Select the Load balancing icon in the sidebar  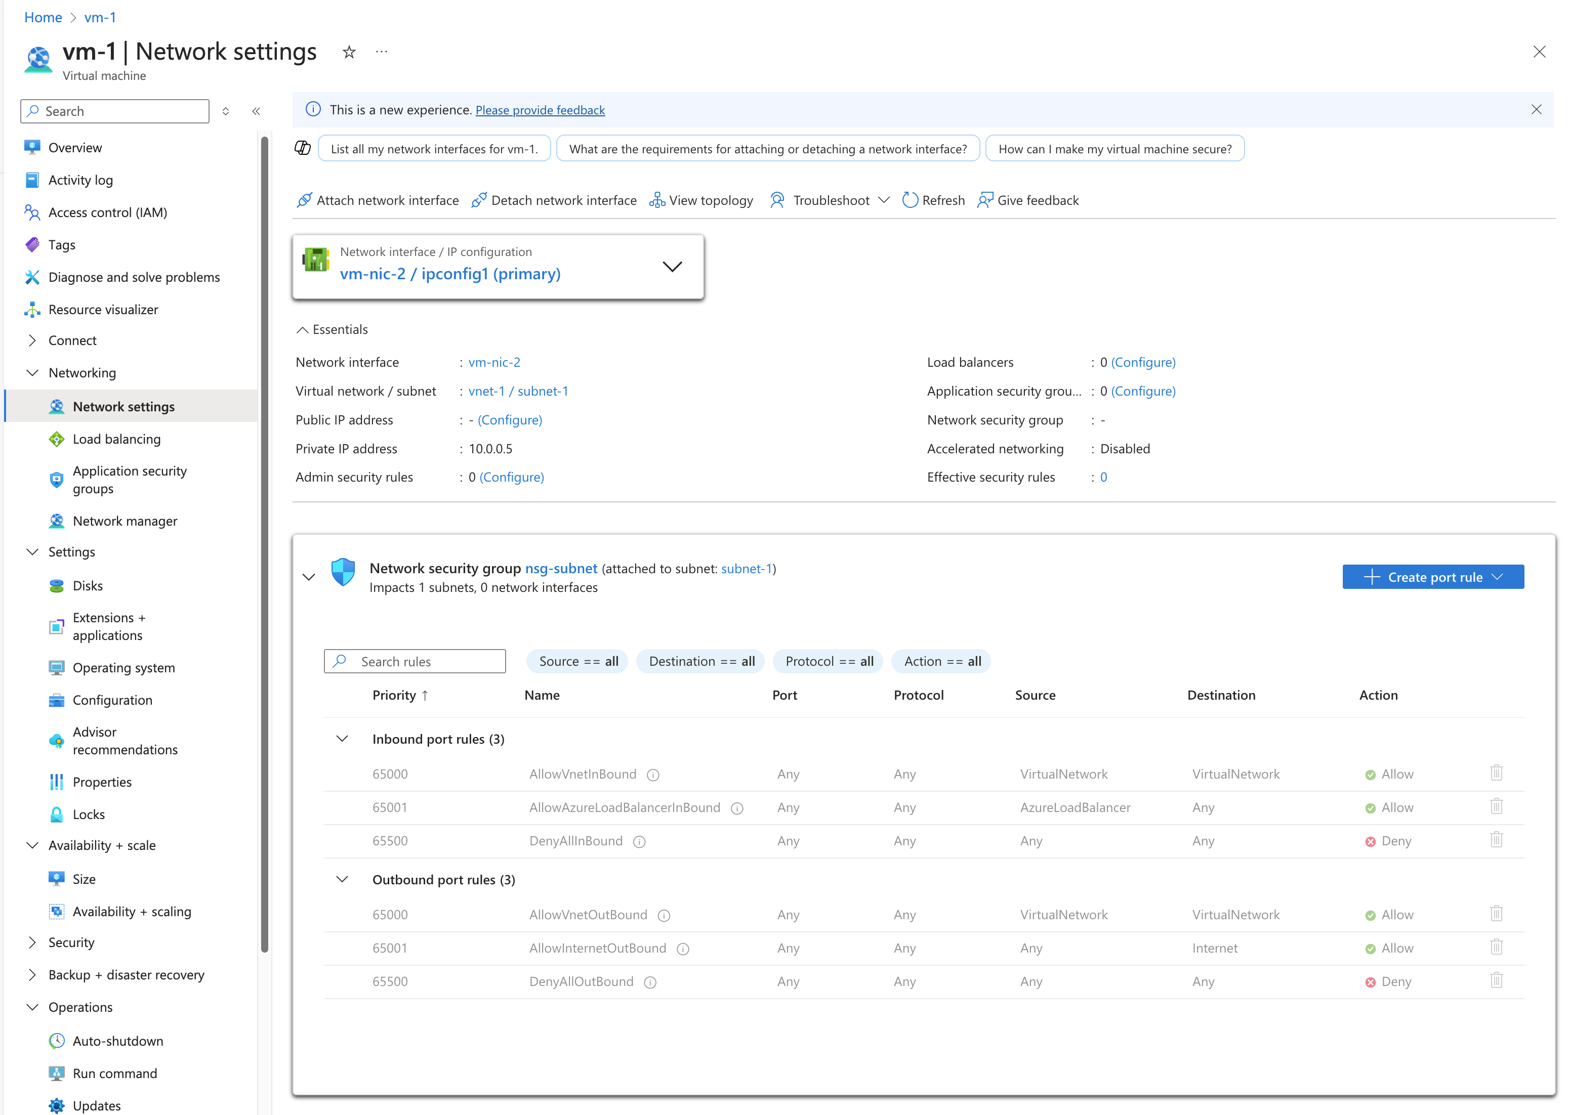56,439
